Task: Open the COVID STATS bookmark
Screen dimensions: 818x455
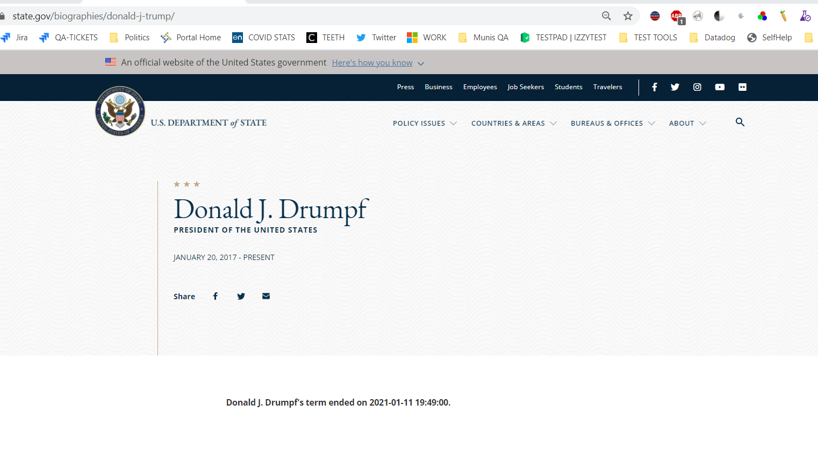Action: (x=264, y=38)
